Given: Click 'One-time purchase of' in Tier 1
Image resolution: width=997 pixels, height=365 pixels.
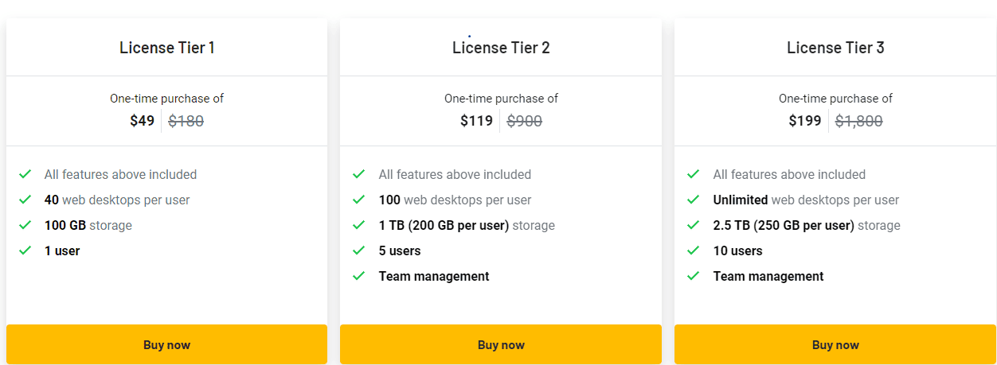Looking at the screenshot, I should [166, 99].
